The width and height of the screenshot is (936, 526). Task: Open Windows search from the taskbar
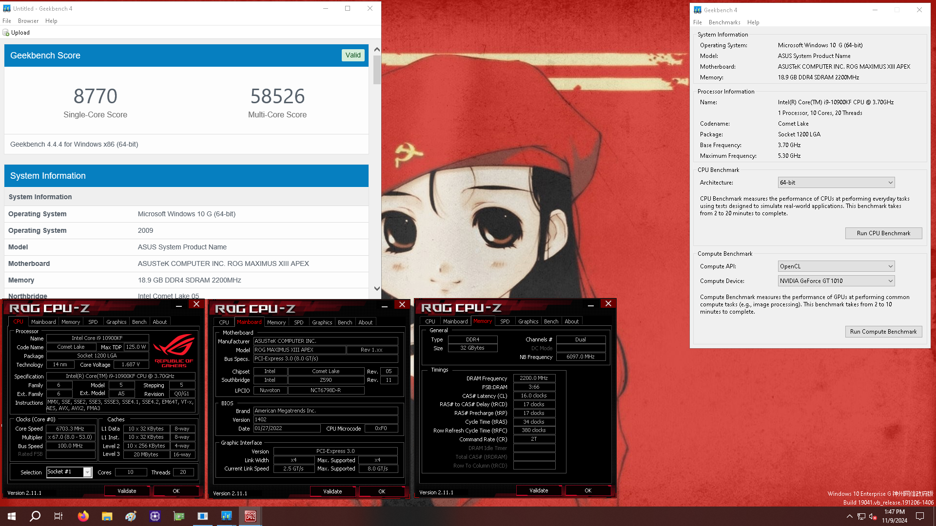35,516
